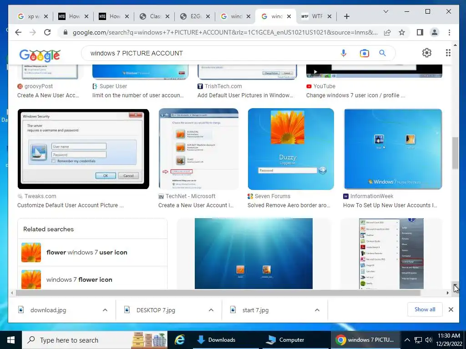
Task: Show hidden system tray icons
Action: click(407, 340)
